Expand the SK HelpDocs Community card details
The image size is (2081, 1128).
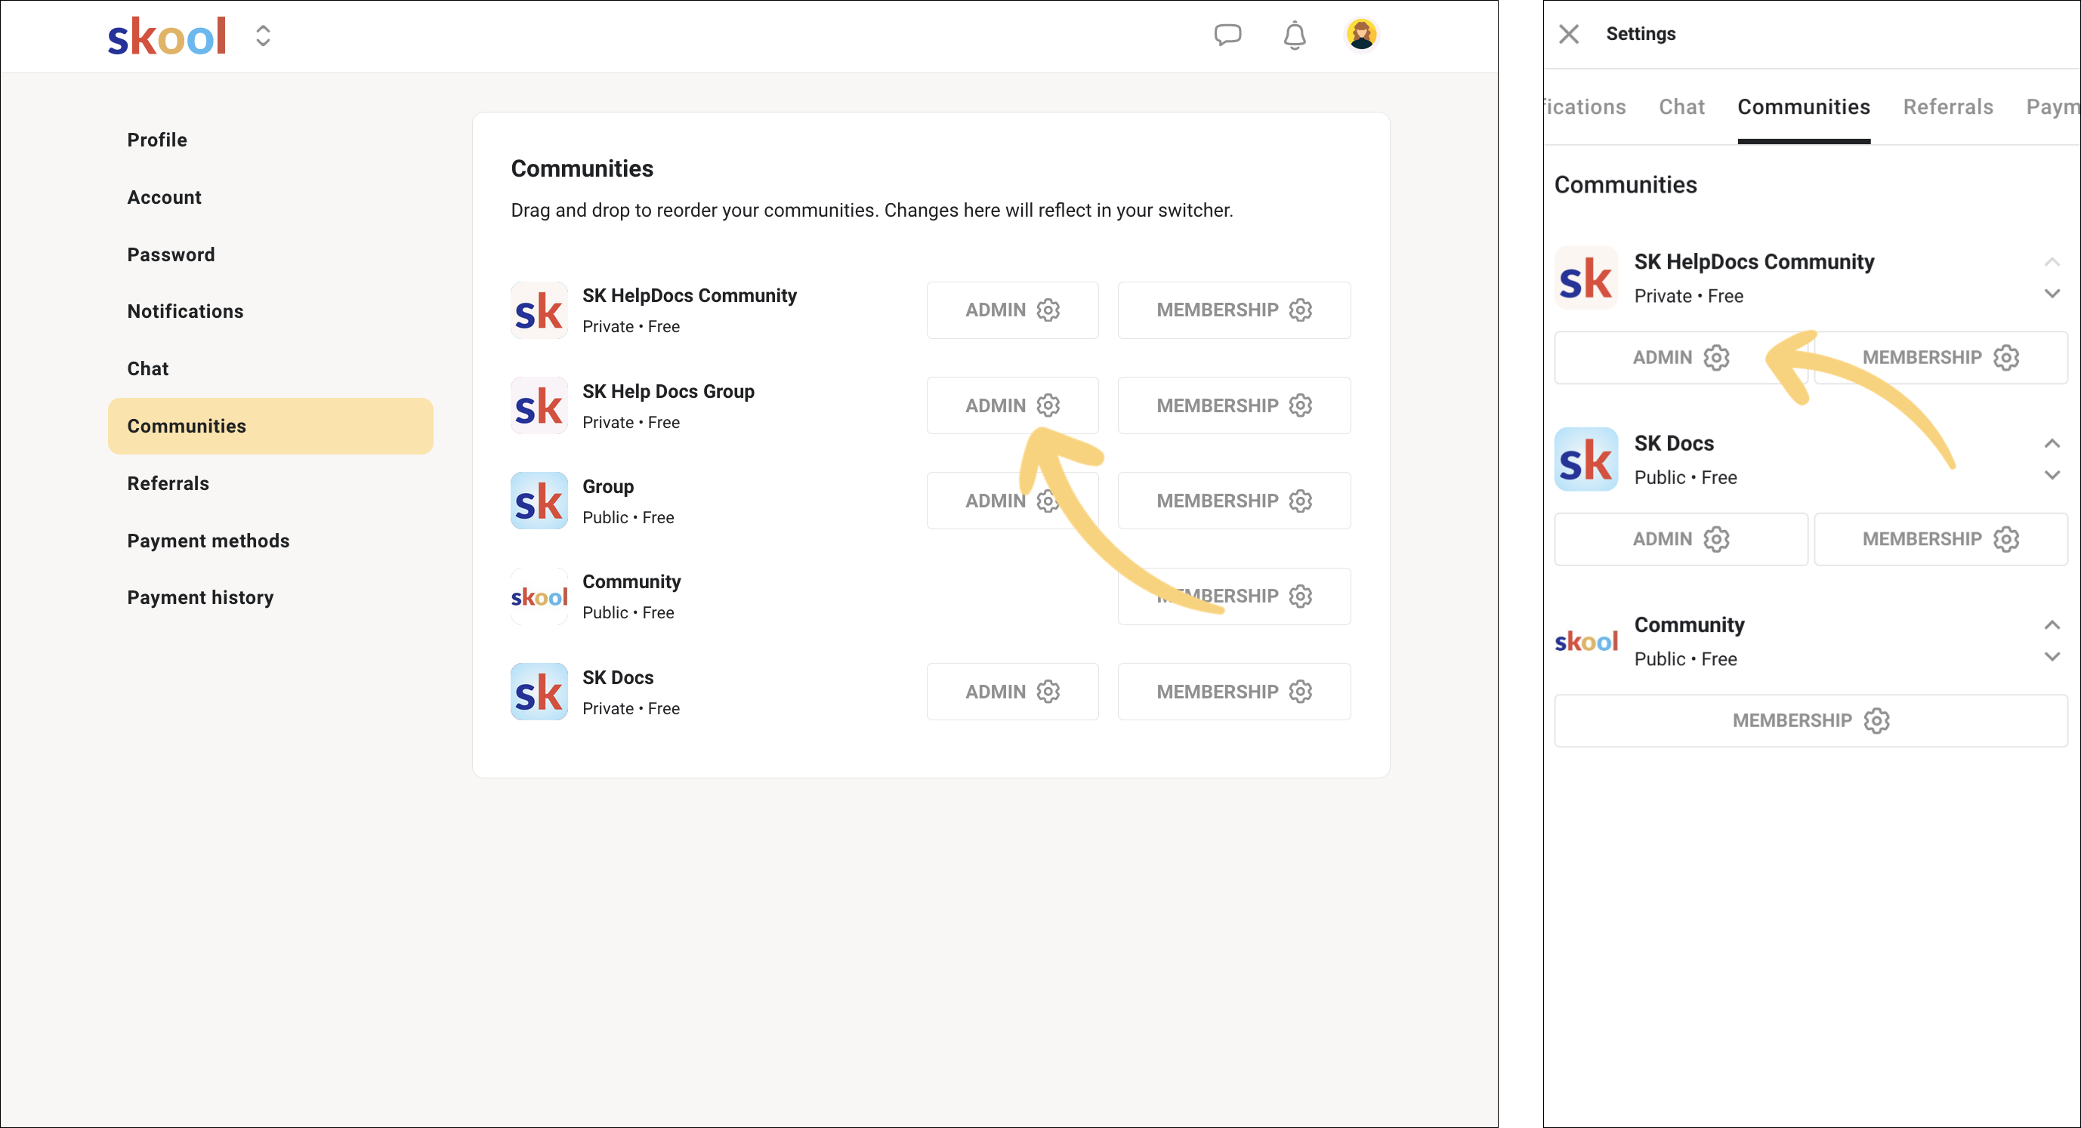pyautogui.click(x=2052, y=293)
